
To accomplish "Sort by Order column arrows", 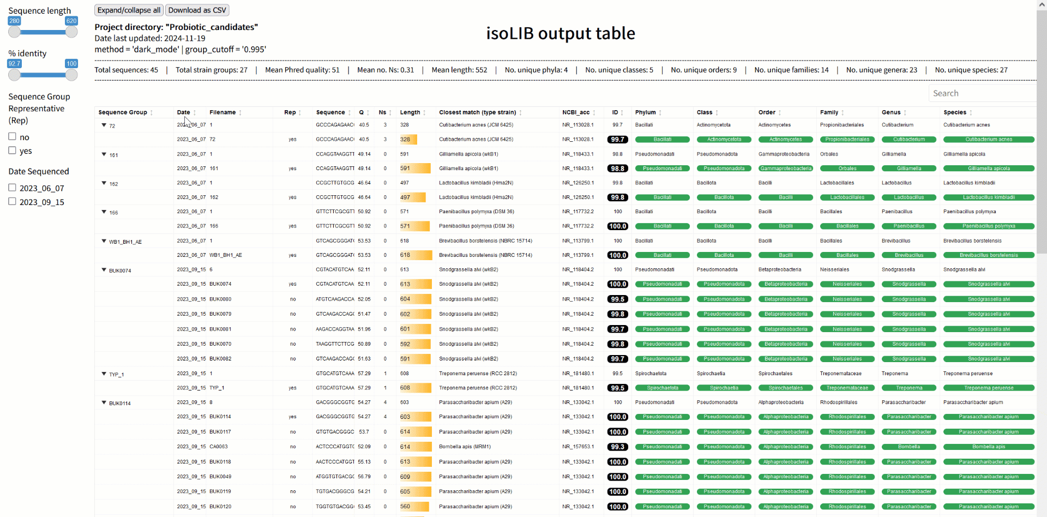I will coord(779,113).
